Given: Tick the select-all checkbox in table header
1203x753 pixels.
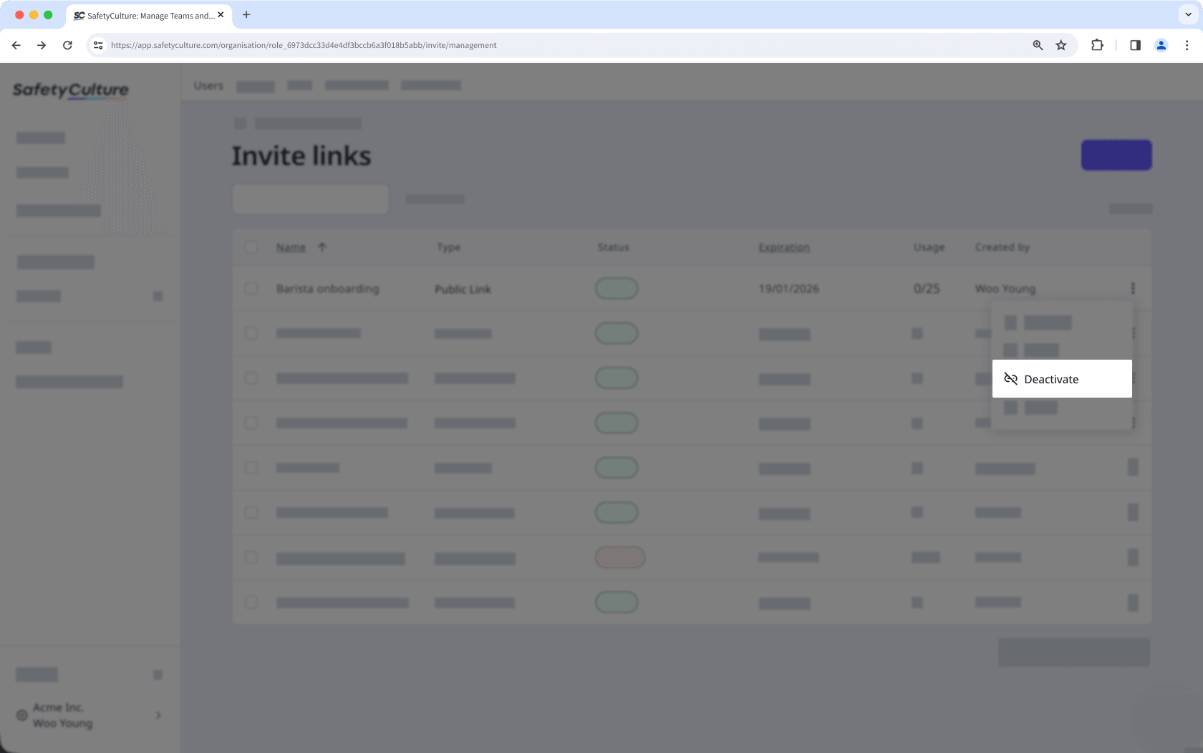Looking at the screenshot, I should coord(251,247).
